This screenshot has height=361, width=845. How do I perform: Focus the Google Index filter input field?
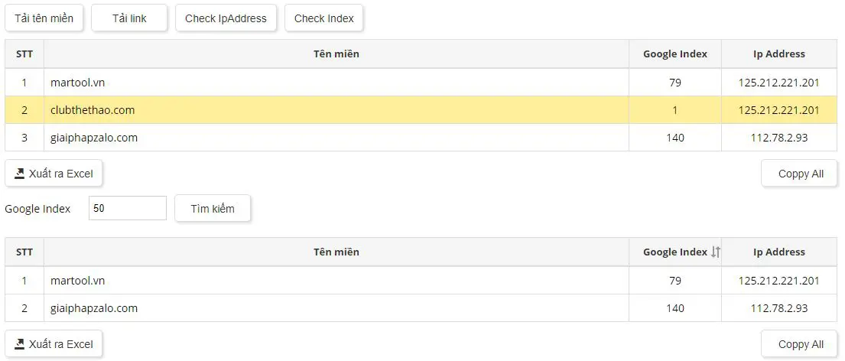128,208
